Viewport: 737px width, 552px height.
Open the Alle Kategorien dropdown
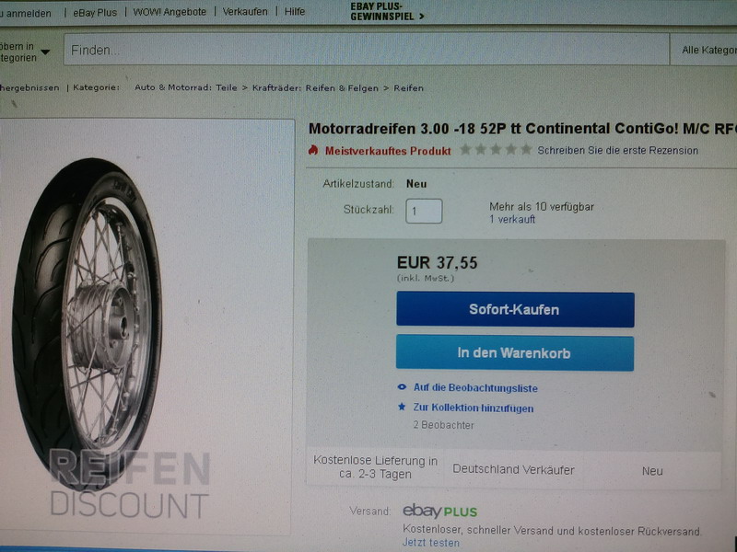click(704, 50)
